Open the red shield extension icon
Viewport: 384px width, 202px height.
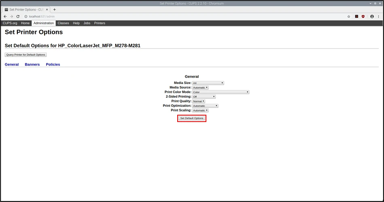363,17
